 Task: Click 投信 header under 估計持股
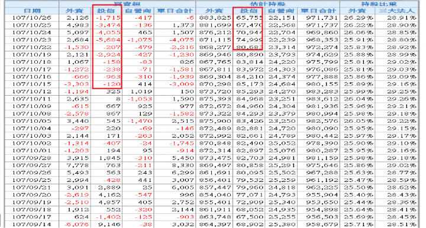pos(248,11)
